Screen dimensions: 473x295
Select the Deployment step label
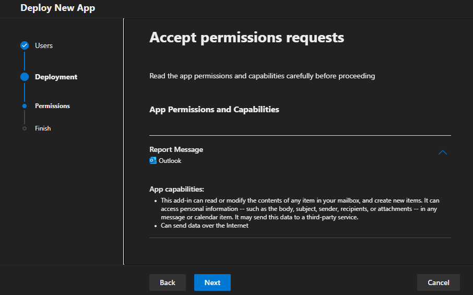click(56, 77)
